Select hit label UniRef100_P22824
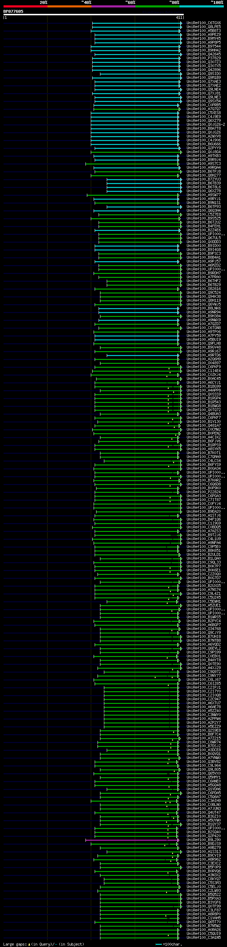Image resolution: width=227 pixels, height=947 pixels. [204, 492]
